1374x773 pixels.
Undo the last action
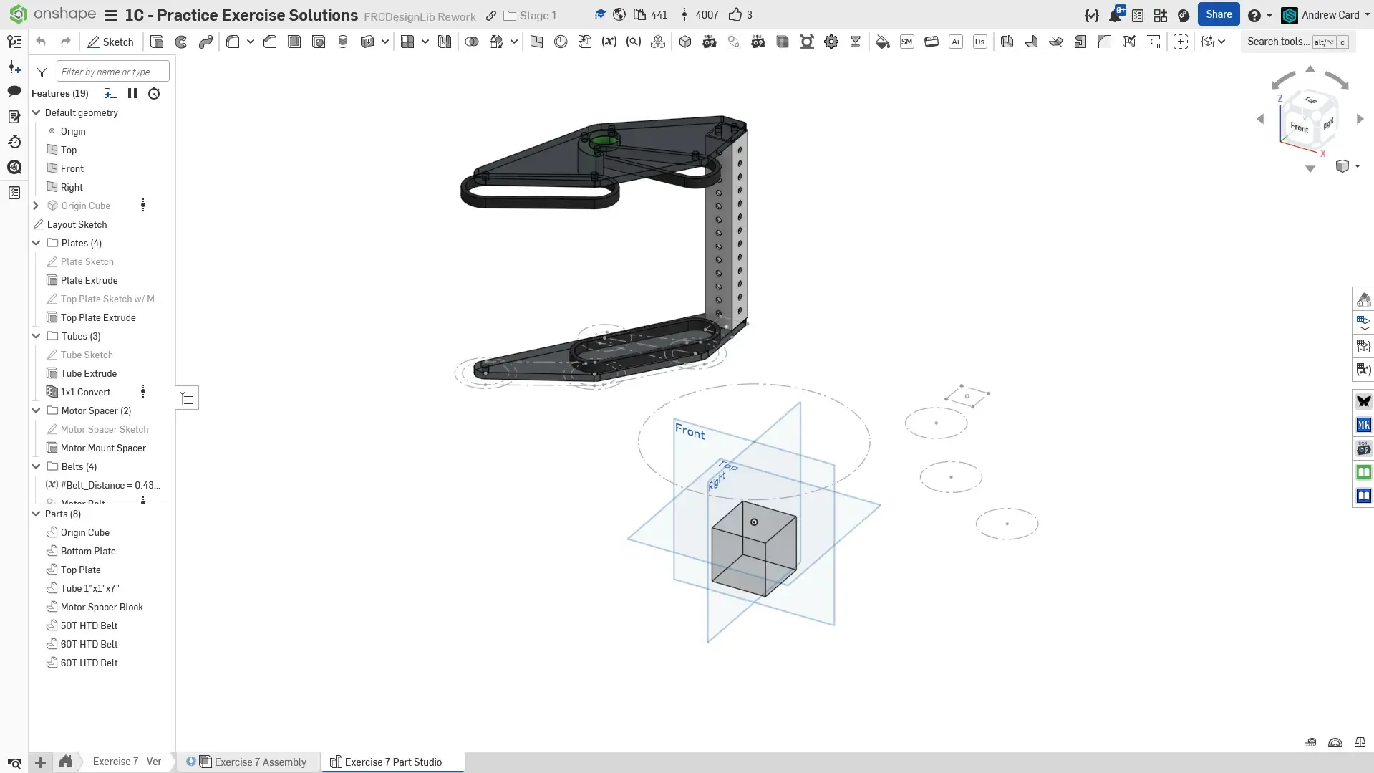coord(41,42)
